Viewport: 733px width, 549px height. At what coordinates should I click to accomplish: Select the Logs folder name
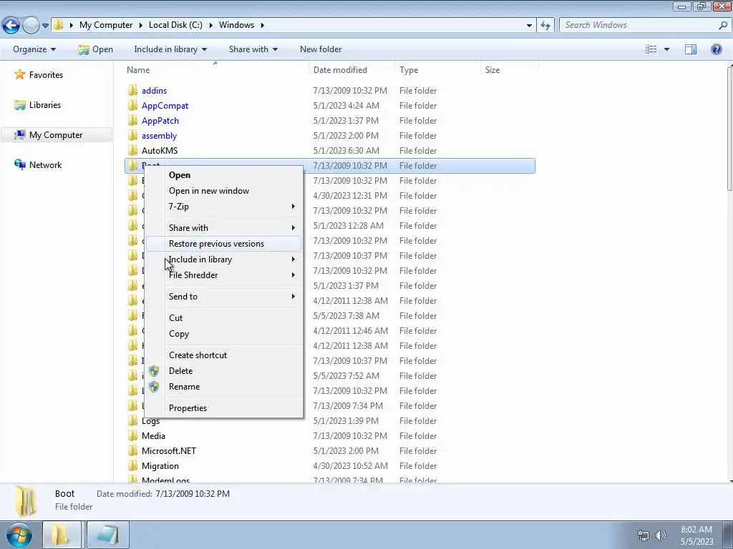[x=150, y=420]
